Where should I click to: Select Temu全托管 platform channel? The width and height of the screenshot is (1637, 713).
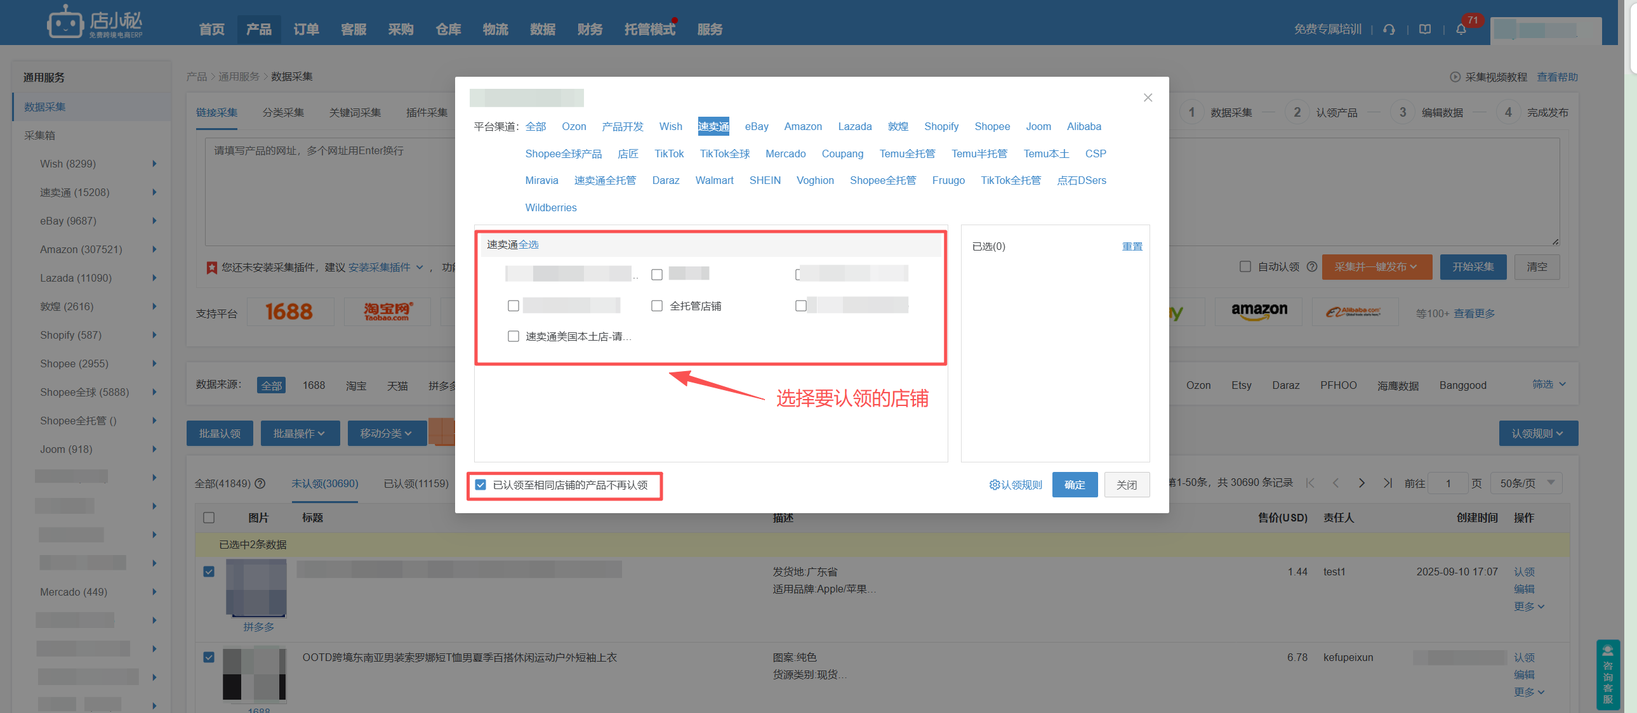pyautogui.click(x=907, y=154)
